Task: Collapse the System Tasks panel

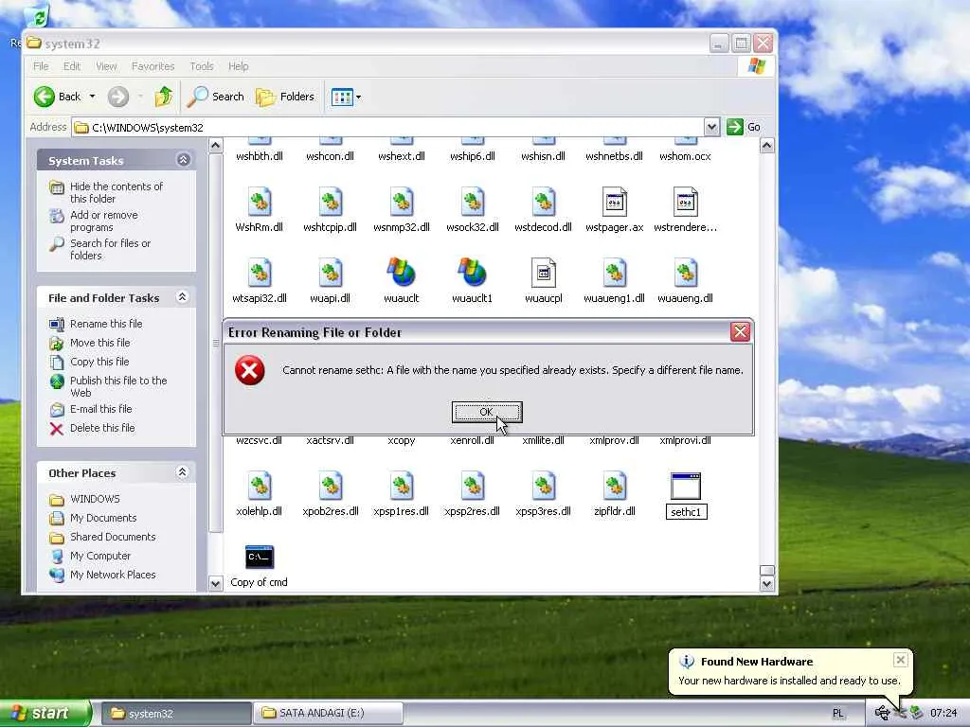Action: 183,160
